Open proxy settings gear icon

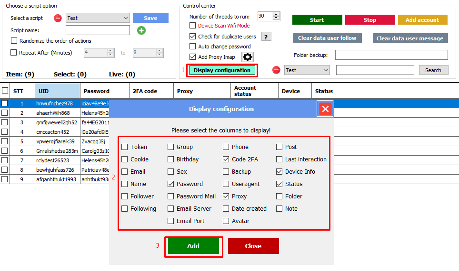click(248, 57)
